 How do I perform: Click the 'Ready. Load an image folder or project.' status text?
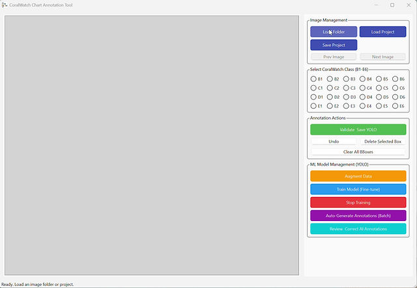point(38,284)
